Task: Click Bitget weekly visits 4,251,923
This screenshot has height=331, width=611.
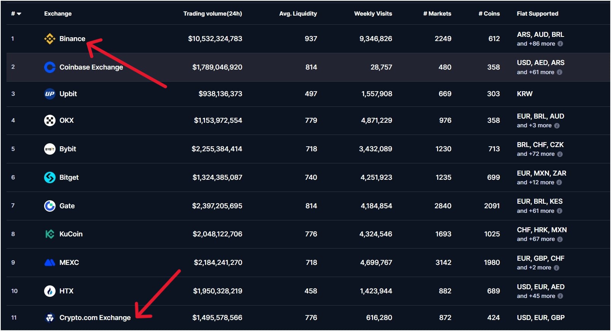Action: pyautogui.click(x=376, y=177)
